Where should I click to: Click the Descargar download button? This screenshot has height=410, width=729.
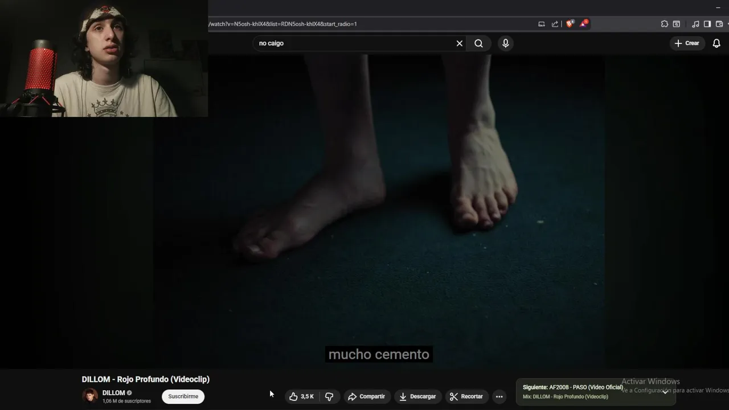tap(417, 396)
